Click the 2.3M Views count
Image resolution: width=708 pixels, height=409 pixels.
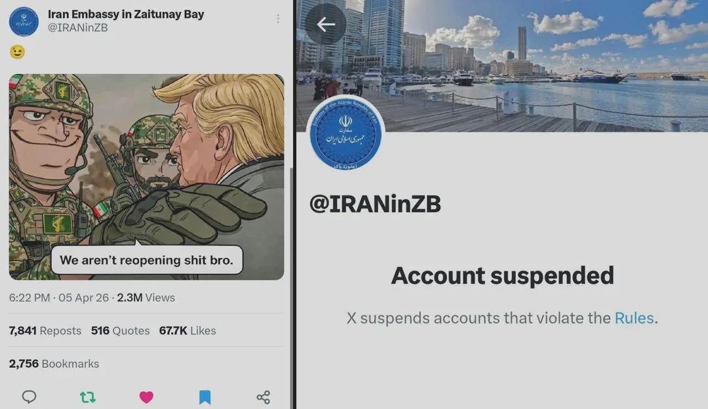coord(146,298)
